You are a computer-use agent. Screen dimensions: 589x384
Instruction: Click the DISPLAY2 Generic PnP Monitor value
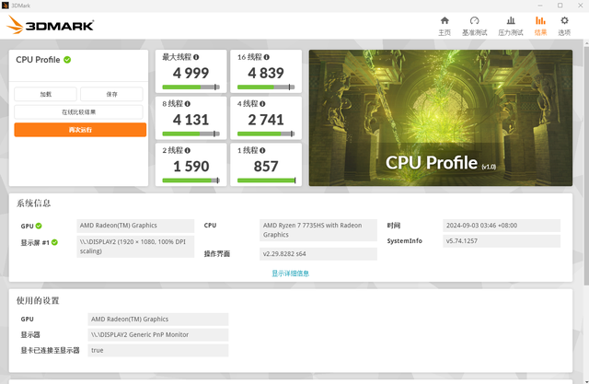click(x=158, y=335)
